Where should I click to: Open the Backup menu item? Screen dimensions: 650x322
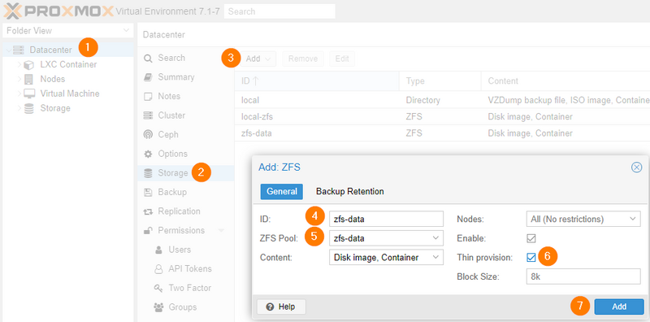click(186, 192)
